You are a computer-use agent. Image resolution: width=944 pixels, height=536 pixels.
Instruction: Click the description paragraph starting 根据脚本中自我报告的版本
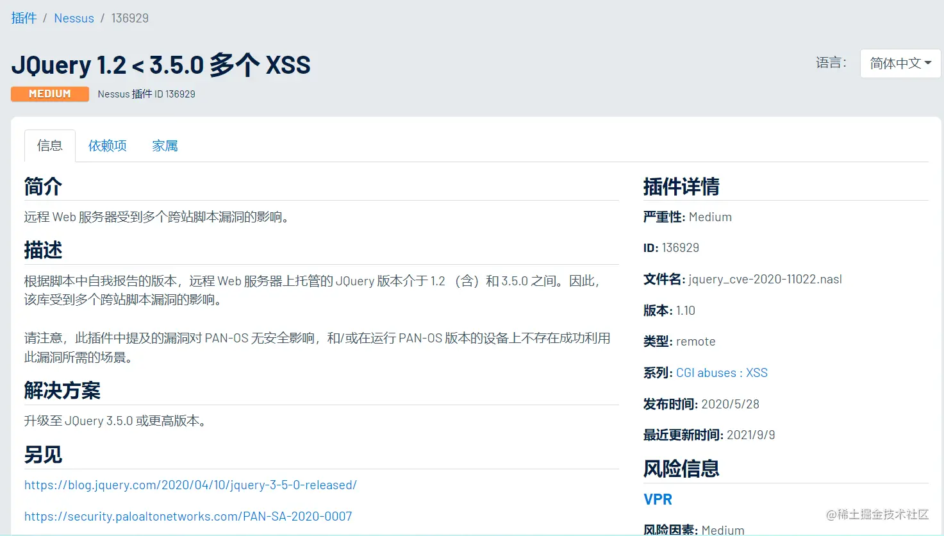click(x=312, y=290)
